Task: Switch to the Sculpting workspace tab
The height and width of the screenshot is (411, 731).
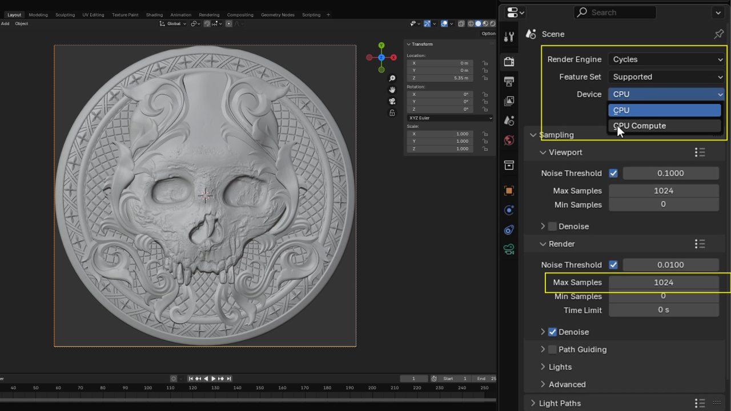Action: click(65, 14)
